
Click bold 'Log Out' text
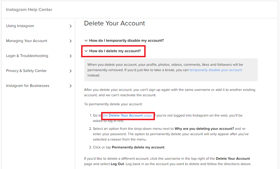(x=117, y=164)
